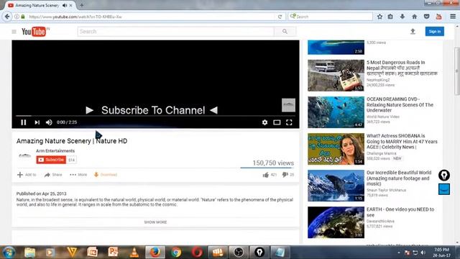Click the Nepal dangerous roads thumbnail

pyautogui.click(x=336, y=76)
